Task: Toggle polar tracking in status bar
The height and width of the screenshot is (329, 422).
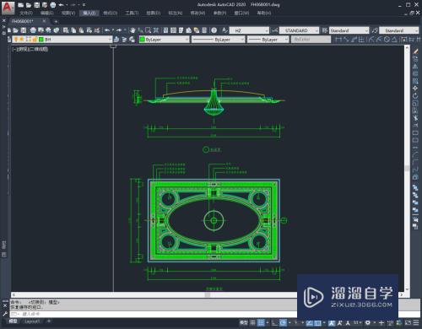Action: click(283, 322)
